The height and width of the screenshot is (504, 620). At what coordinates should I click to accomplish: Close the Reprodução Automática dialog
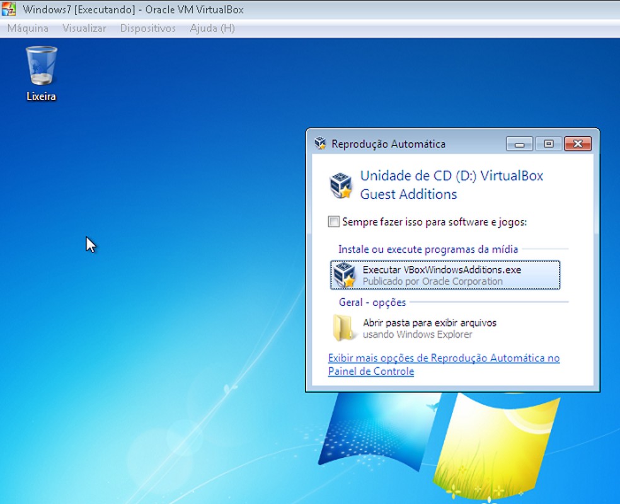pyautogui.click(x=578, y=144)
